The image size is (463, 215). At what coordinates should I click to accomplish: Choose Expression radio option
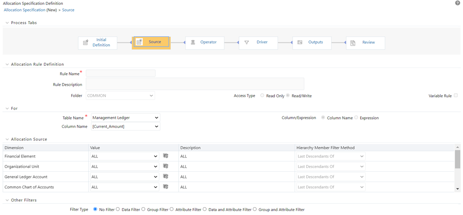(356, 117)
